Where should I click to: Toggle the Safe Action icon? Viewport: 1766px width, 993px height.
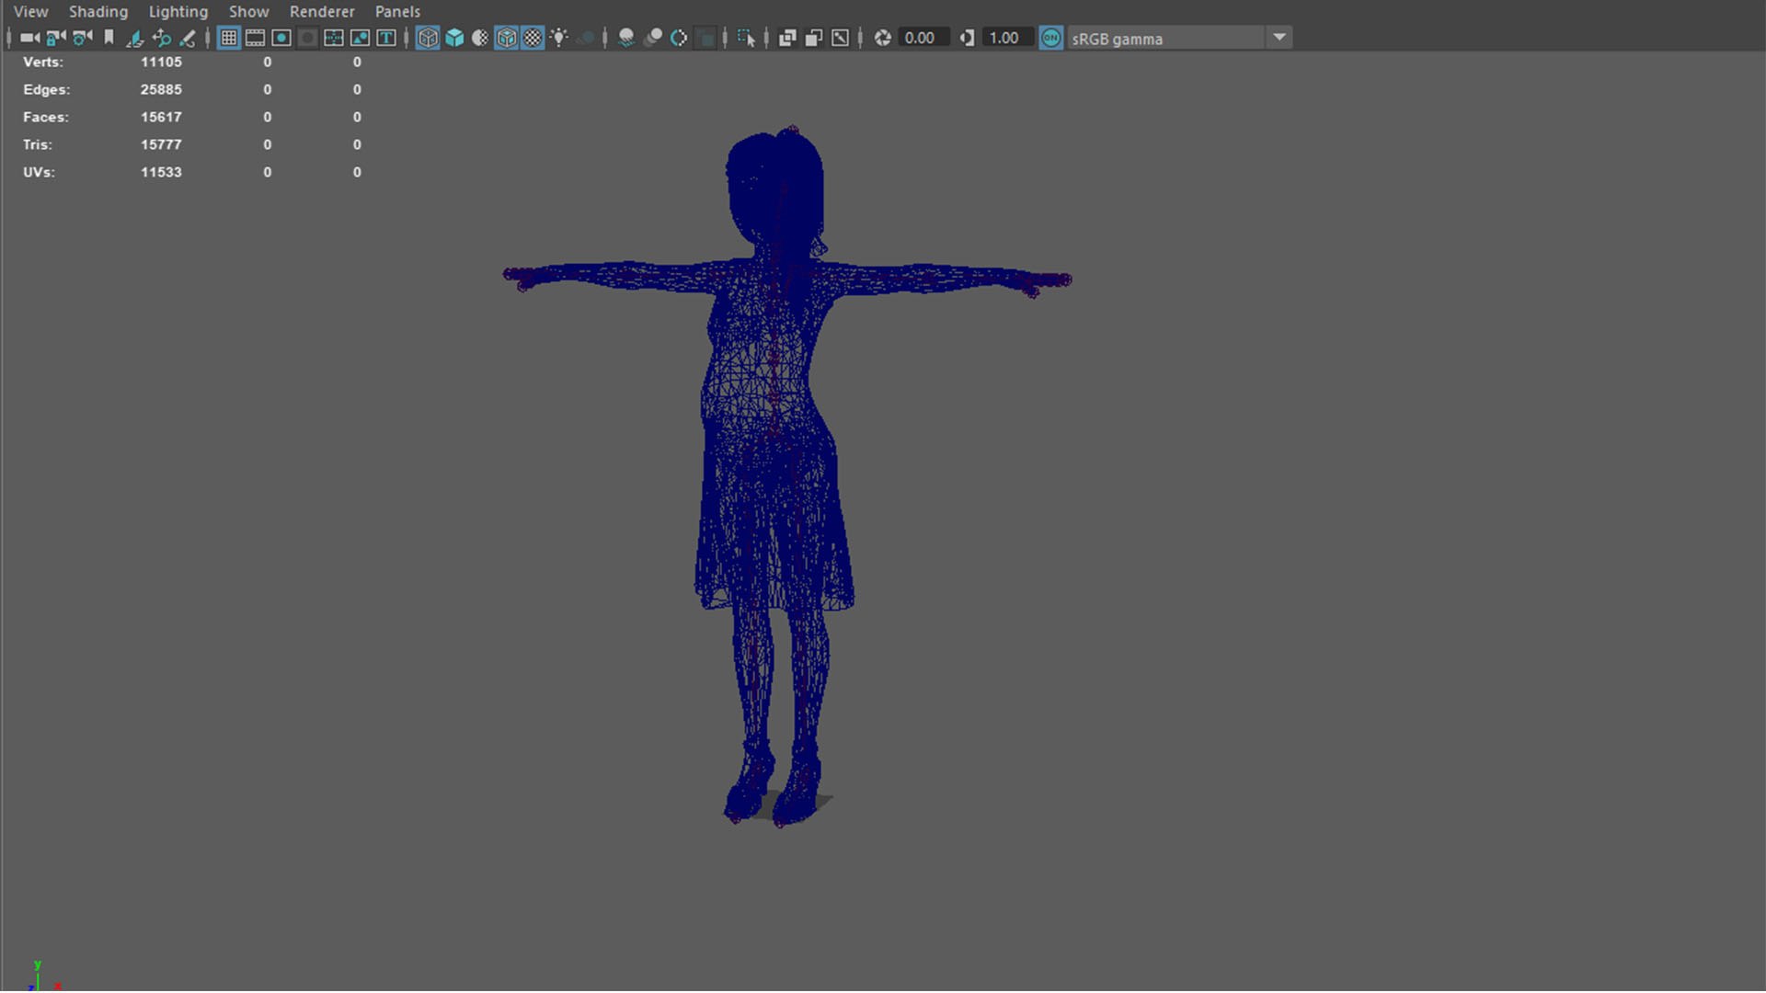[361, 38]
